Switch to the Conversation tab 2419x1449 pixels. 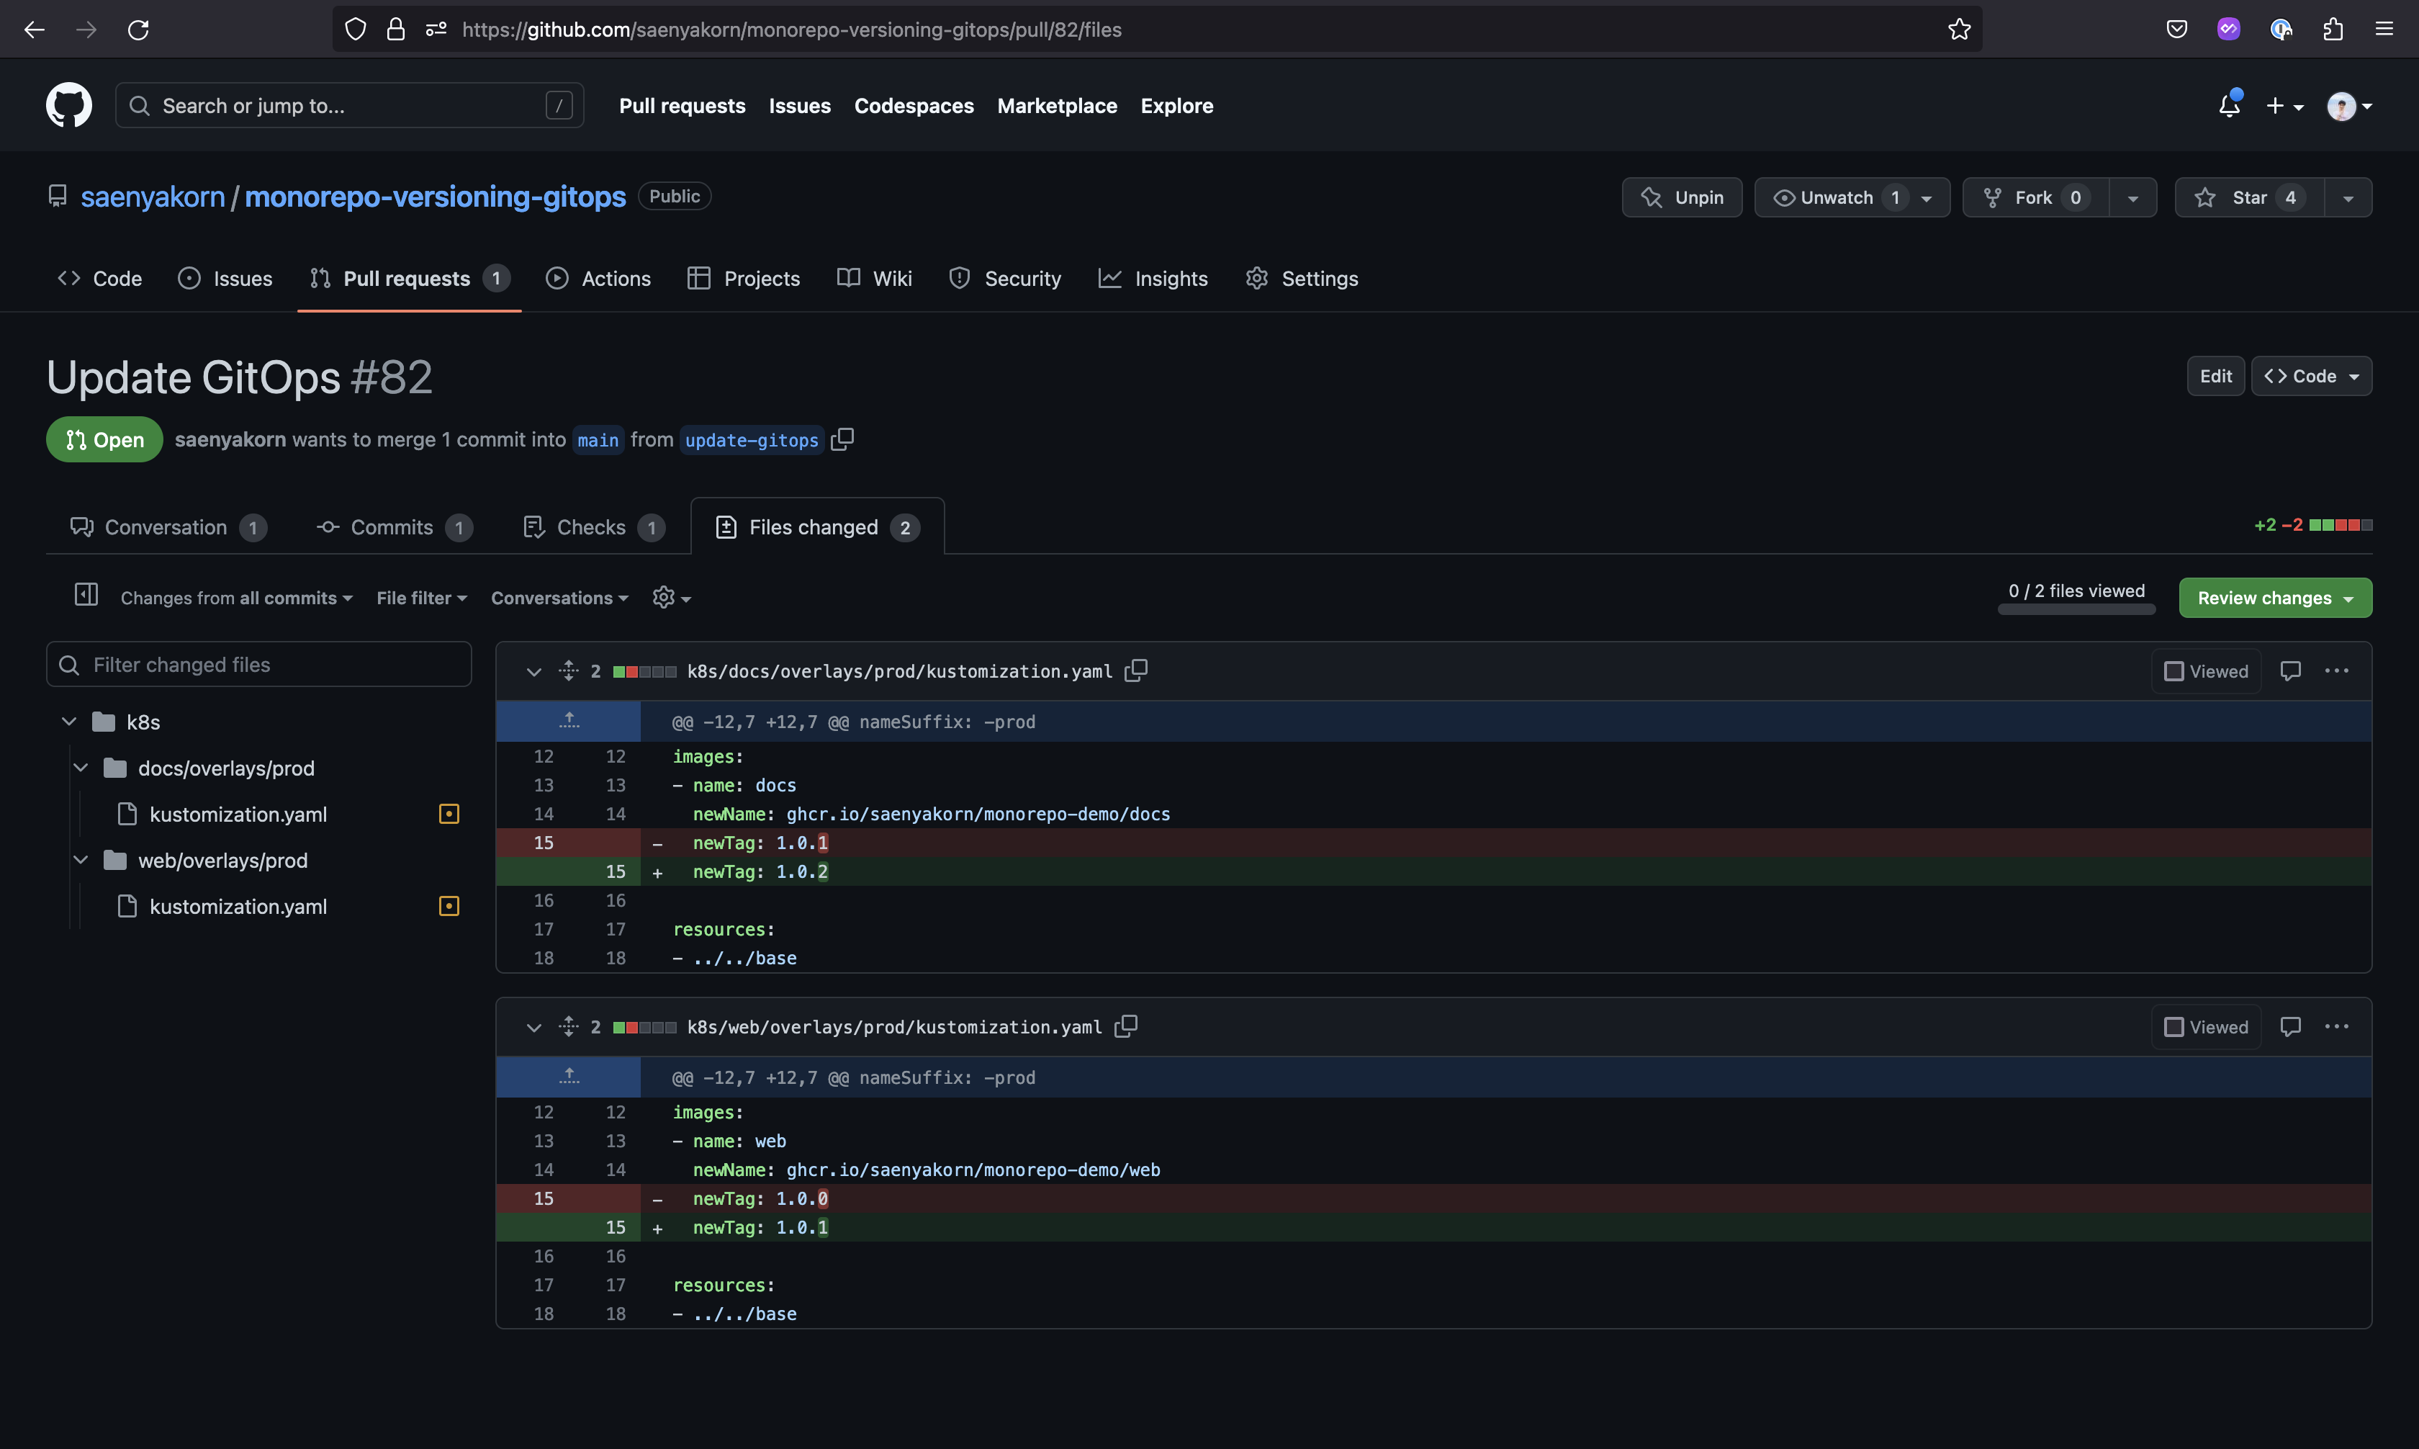[x=168, y=527]
